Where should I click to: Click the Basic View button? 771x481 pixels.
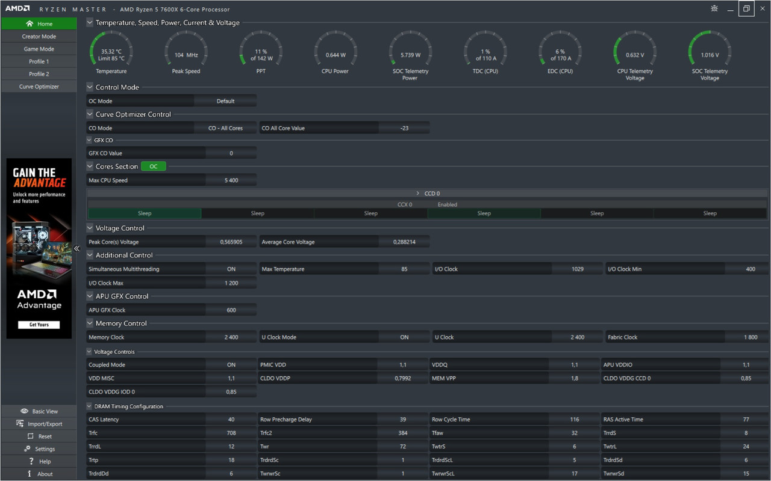(39, 411)
